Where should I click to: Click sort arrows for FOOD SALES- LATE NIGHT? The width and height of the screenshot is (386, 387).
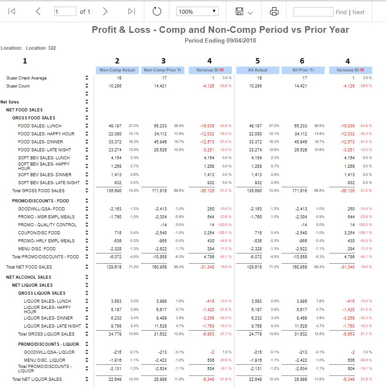pyautogui.click(x=87, y=150)
